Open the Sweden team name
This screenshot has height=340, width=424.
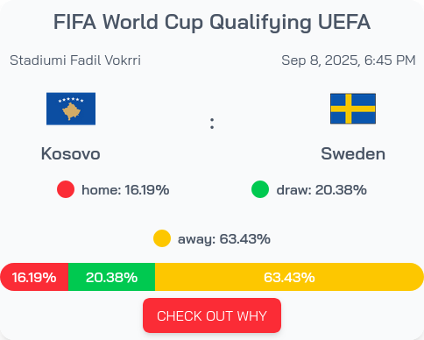[x=353, y=153]
